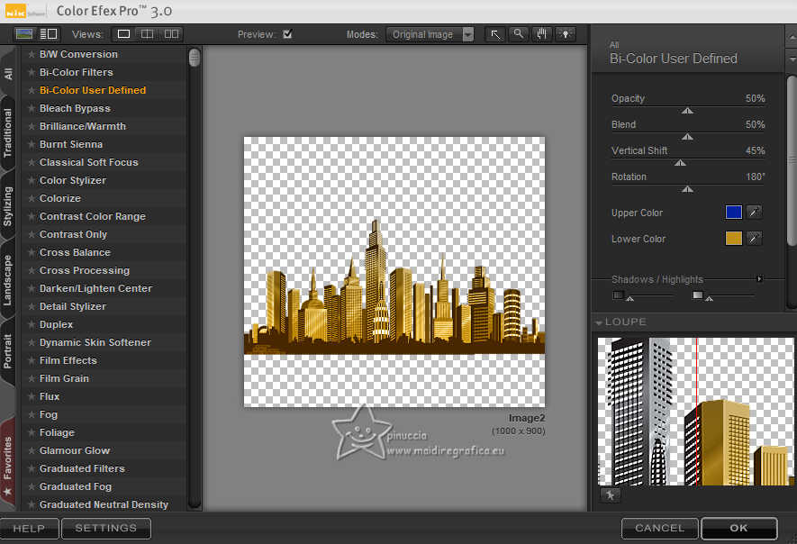
Task: Add Fog filter to favorites star
Action: pos(32,414)
